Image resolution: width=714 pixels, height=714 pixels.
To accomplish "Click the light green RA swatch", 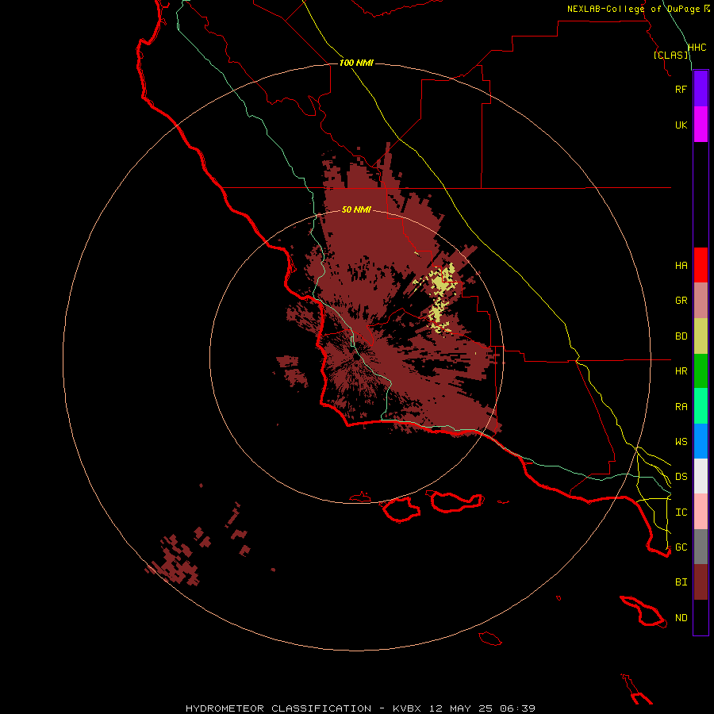I will pos(701,406).
